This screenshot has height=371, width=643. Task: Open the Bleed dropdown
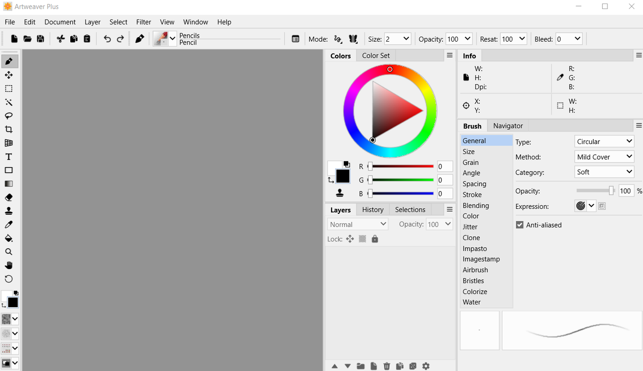pos(577,39)
